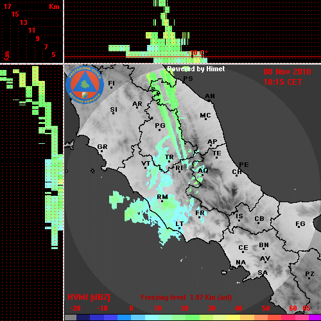Click the PZ city label
Viewport: 321px width, 321px height.
click(309, 273)
